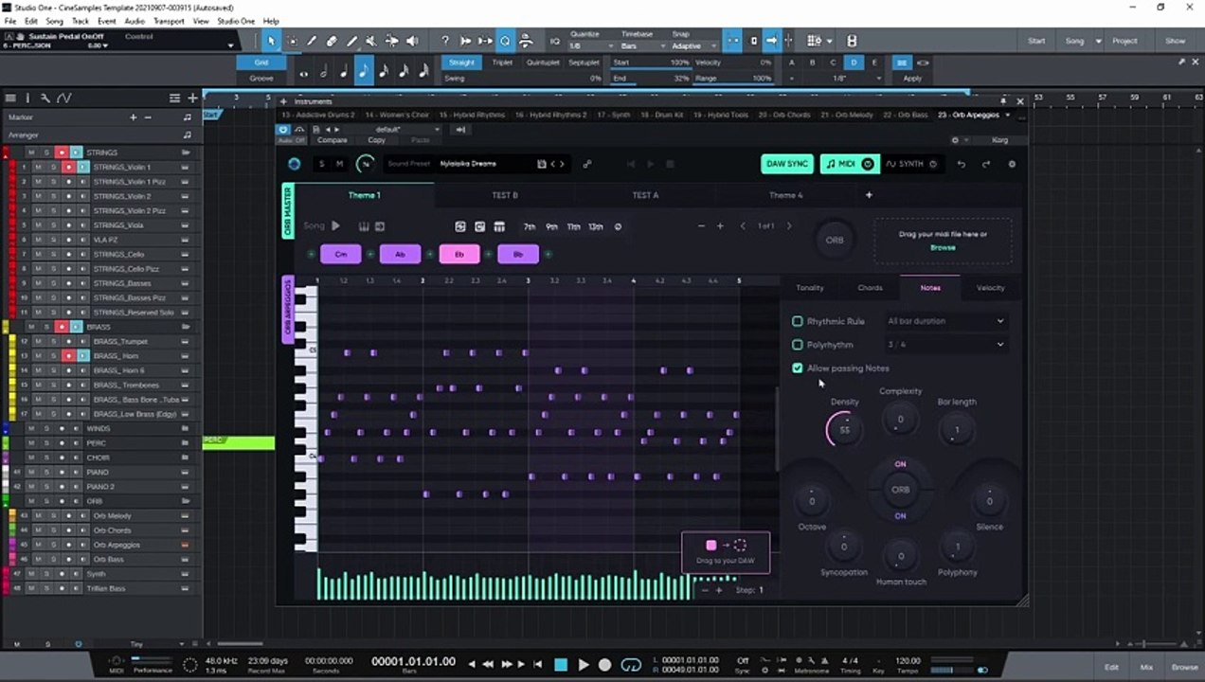Viewport: 1205px width, 682px height.
Task: Open ORB plugin settings gear
Action: 1012,164
